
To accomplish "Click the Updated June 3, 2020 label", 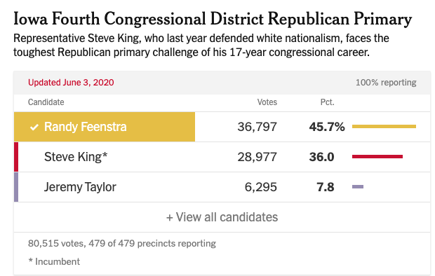I will coord(71,83).
